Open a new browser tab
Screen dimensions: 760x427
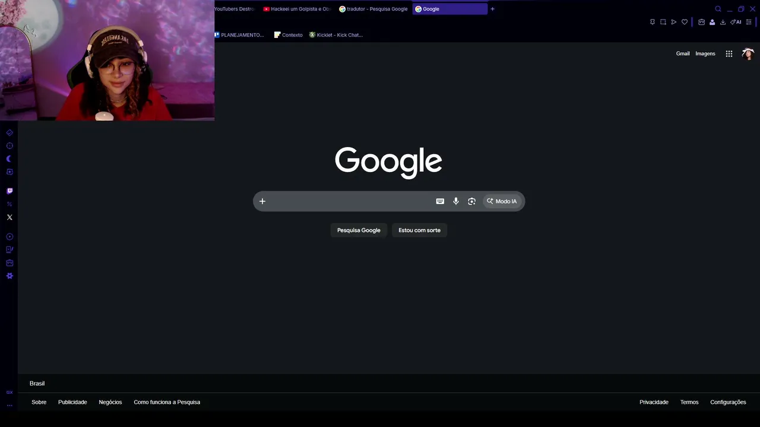pyautogui.click(x=492, y=9)
